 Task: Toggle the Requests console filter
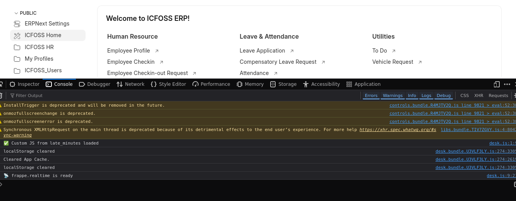pos(498,95)
